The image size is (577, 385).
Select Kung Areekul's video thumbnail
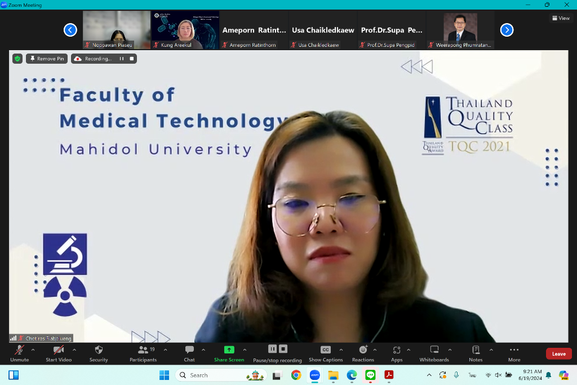click(185, 30)
